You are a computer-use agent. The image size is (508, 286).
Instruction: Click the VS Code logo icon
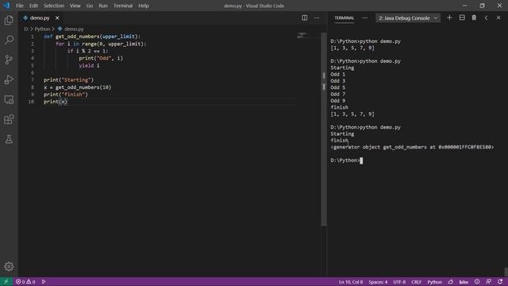[x=6, y=6]
